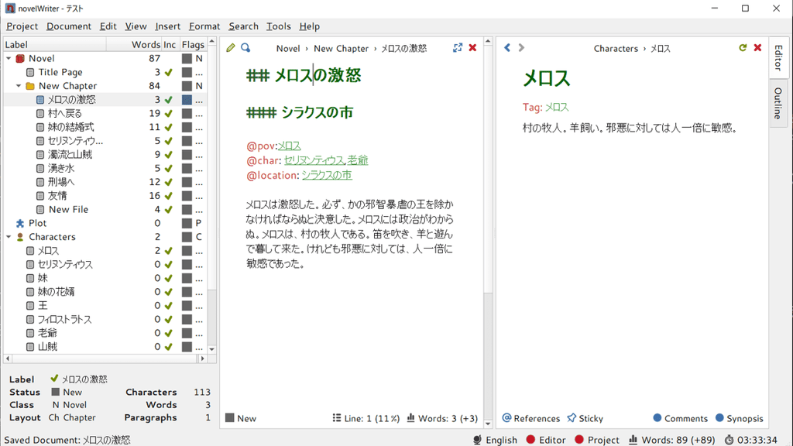This screenshot has height=446, width=793.
Task: Follow the セリヌンティウス character tag link
Action: click(x=314, y=160)
